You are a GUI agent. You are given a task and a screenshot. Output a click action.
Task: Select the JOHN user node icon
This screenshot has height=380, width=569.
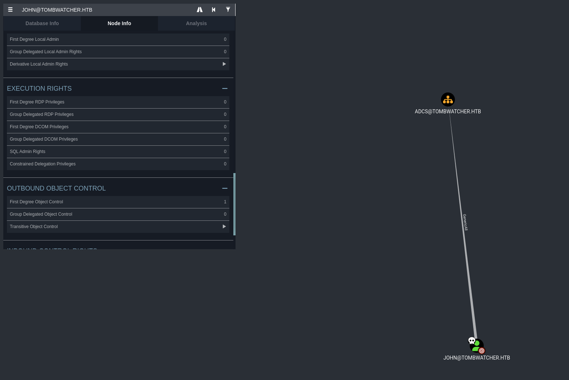pyautogui.click(x=477, y=345)
